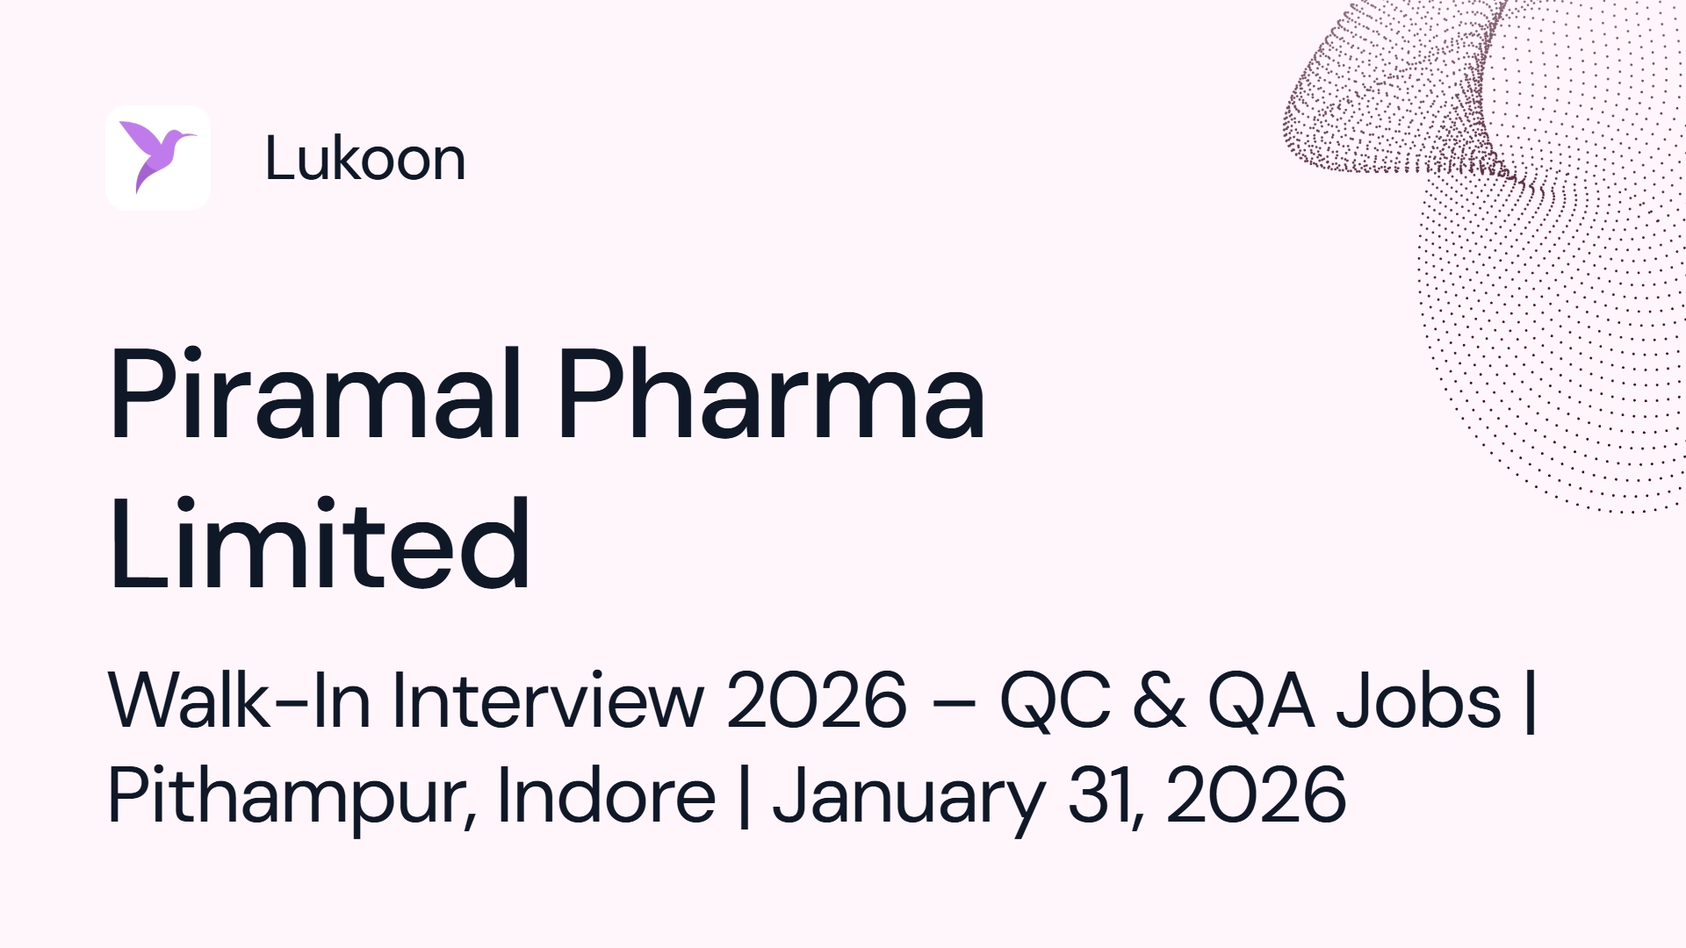Select the Indore location text

[606, 794]
